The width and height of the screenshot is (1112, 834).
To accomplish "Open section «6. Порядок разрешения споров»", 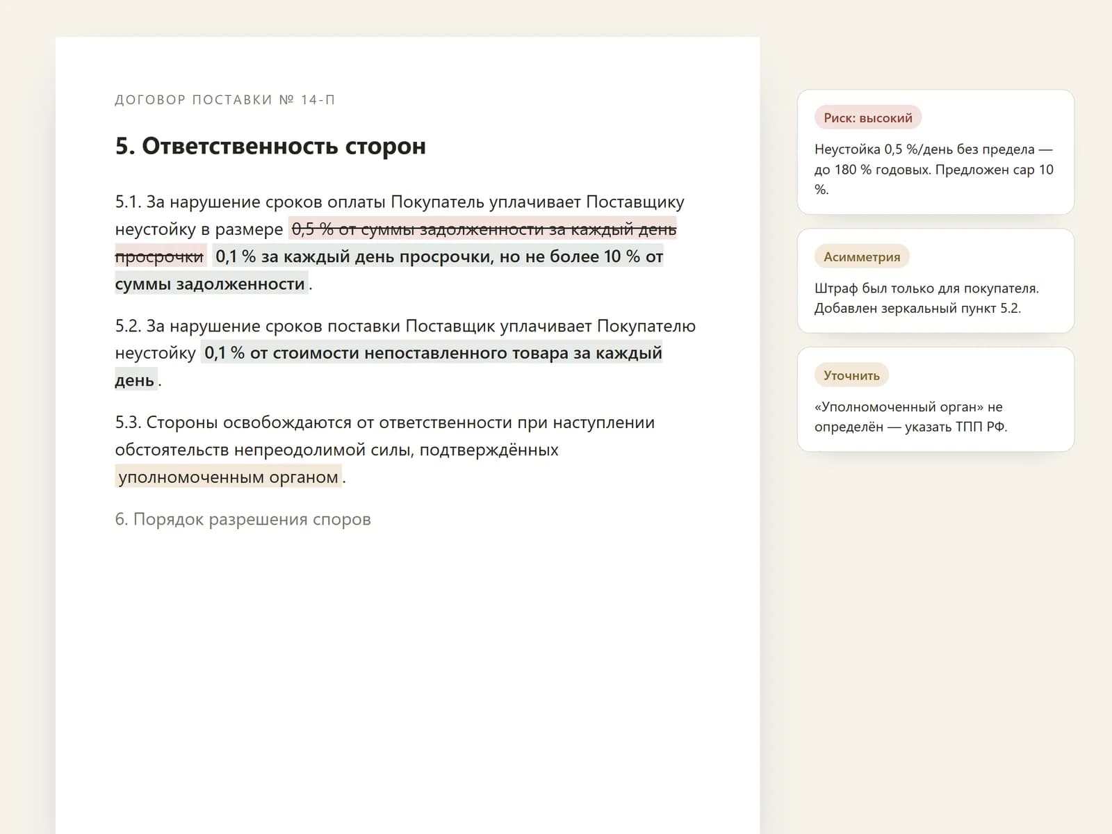I will (243, 519).
